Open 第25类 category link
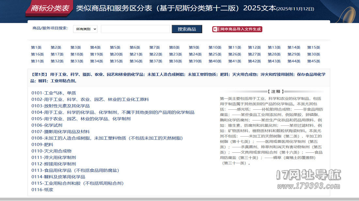Image resolution: width=359 pixels, height=201 pixels. pos(215,54)
